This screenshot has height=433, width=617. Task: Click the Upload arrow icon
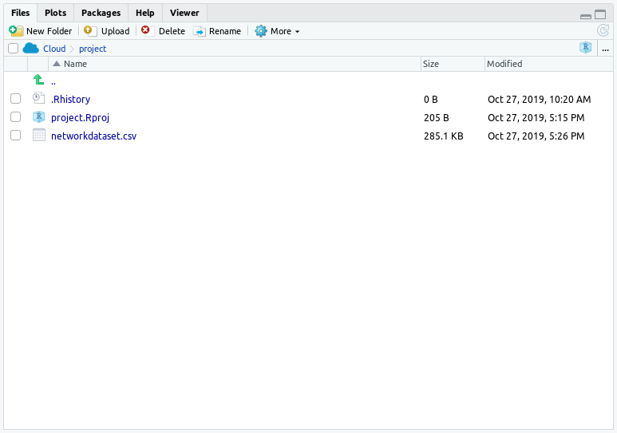click(90, 31)
